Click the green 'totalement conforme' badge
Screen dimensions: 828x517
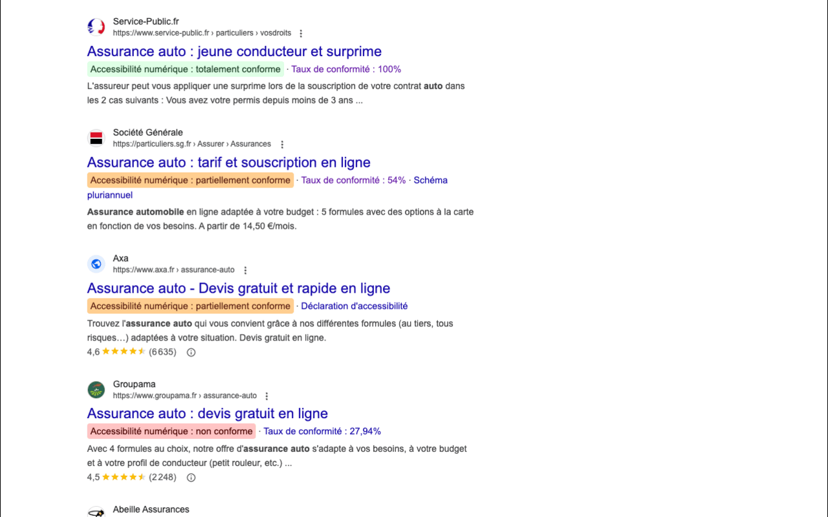[184, 69]
